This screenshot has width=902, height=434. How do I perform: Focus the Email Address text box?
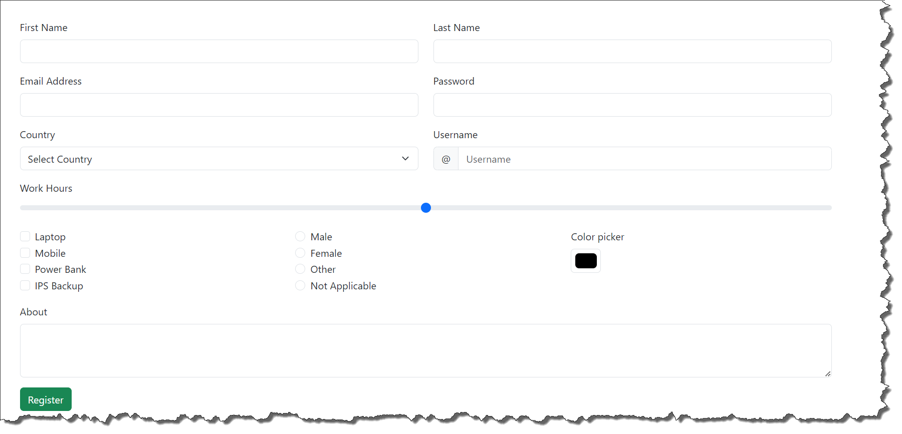point(219,105)
